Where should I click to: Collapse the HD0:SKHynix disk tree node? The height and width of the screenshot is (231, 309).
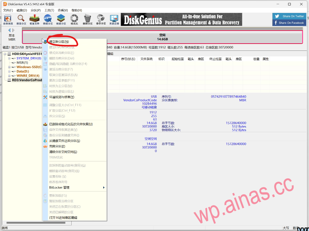coord(5,54)
